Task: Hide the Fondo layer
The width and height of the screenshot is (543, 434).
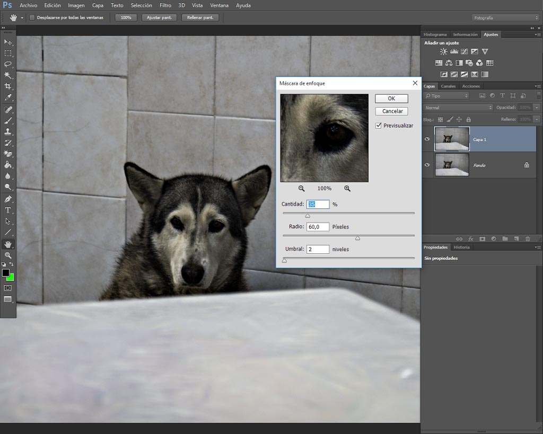Action: (427, 165)
